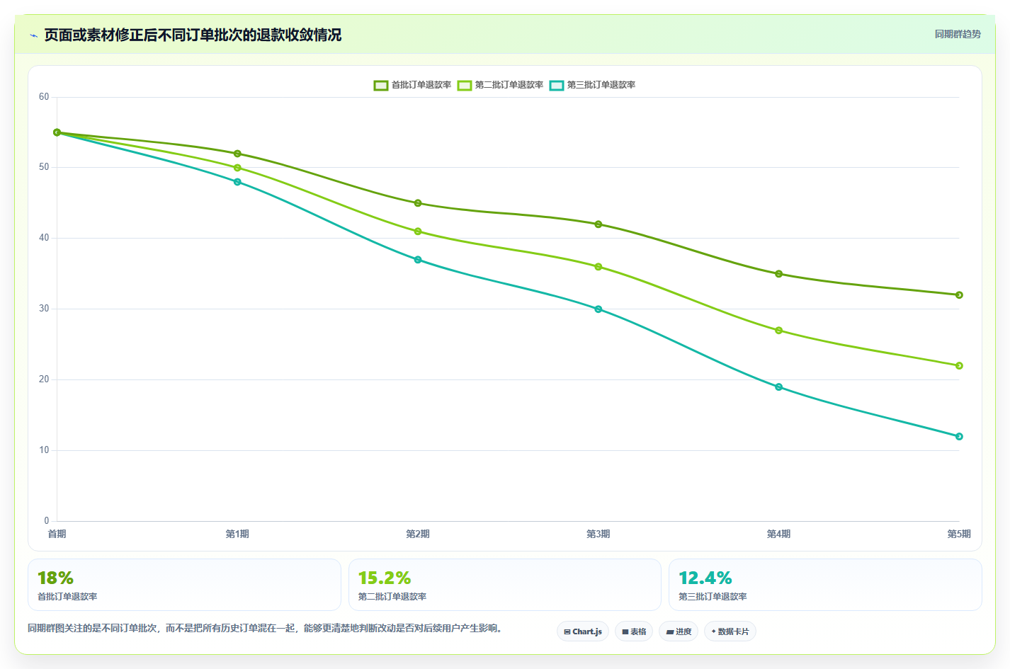This screenshot has height=669, width=1010.
Task: Click the dark green 首批 legend color box
Action: click(381, 86)
